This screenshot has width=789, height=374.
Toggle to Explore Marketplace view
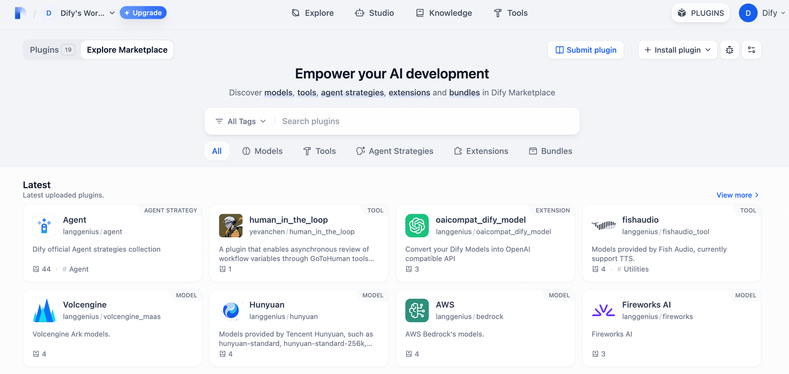[x=127, y=50]
